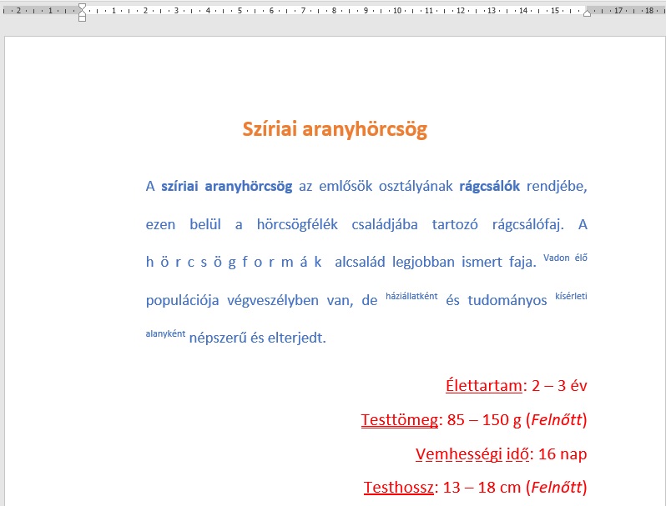The height and width of the screenshot is (506, 666).
Task: Click the left indent square marker on ruler
Action: 82,18
